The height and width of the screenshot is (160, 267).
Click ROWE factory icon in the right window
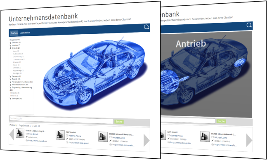pos(205,136)
